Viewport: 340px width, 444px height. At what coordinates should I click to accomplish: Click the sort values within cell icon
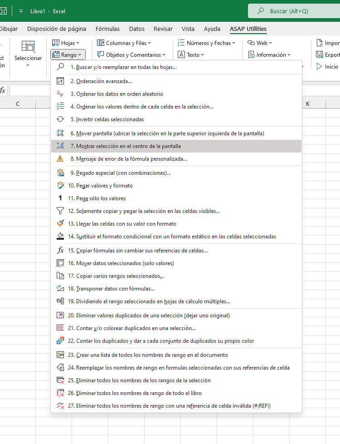pos(60,107)
